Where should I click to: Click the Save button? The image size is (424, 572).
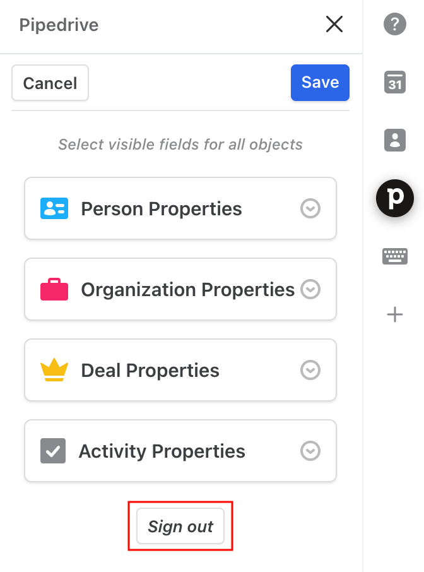tap(320, 83)
